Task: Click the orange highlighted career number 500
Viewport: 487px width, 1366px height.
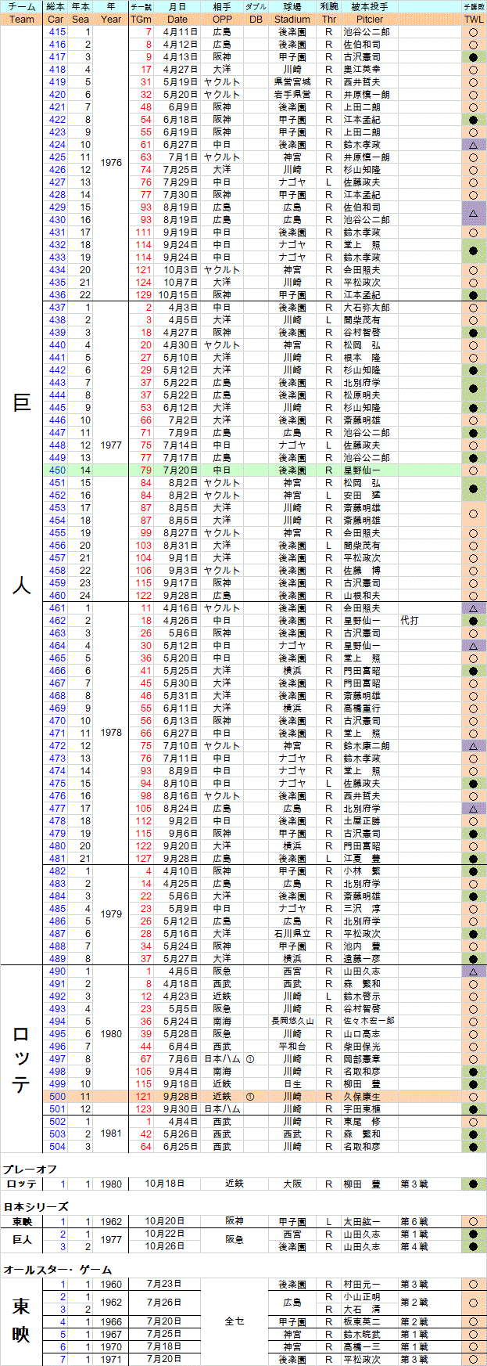Action: click(57, 1097)
